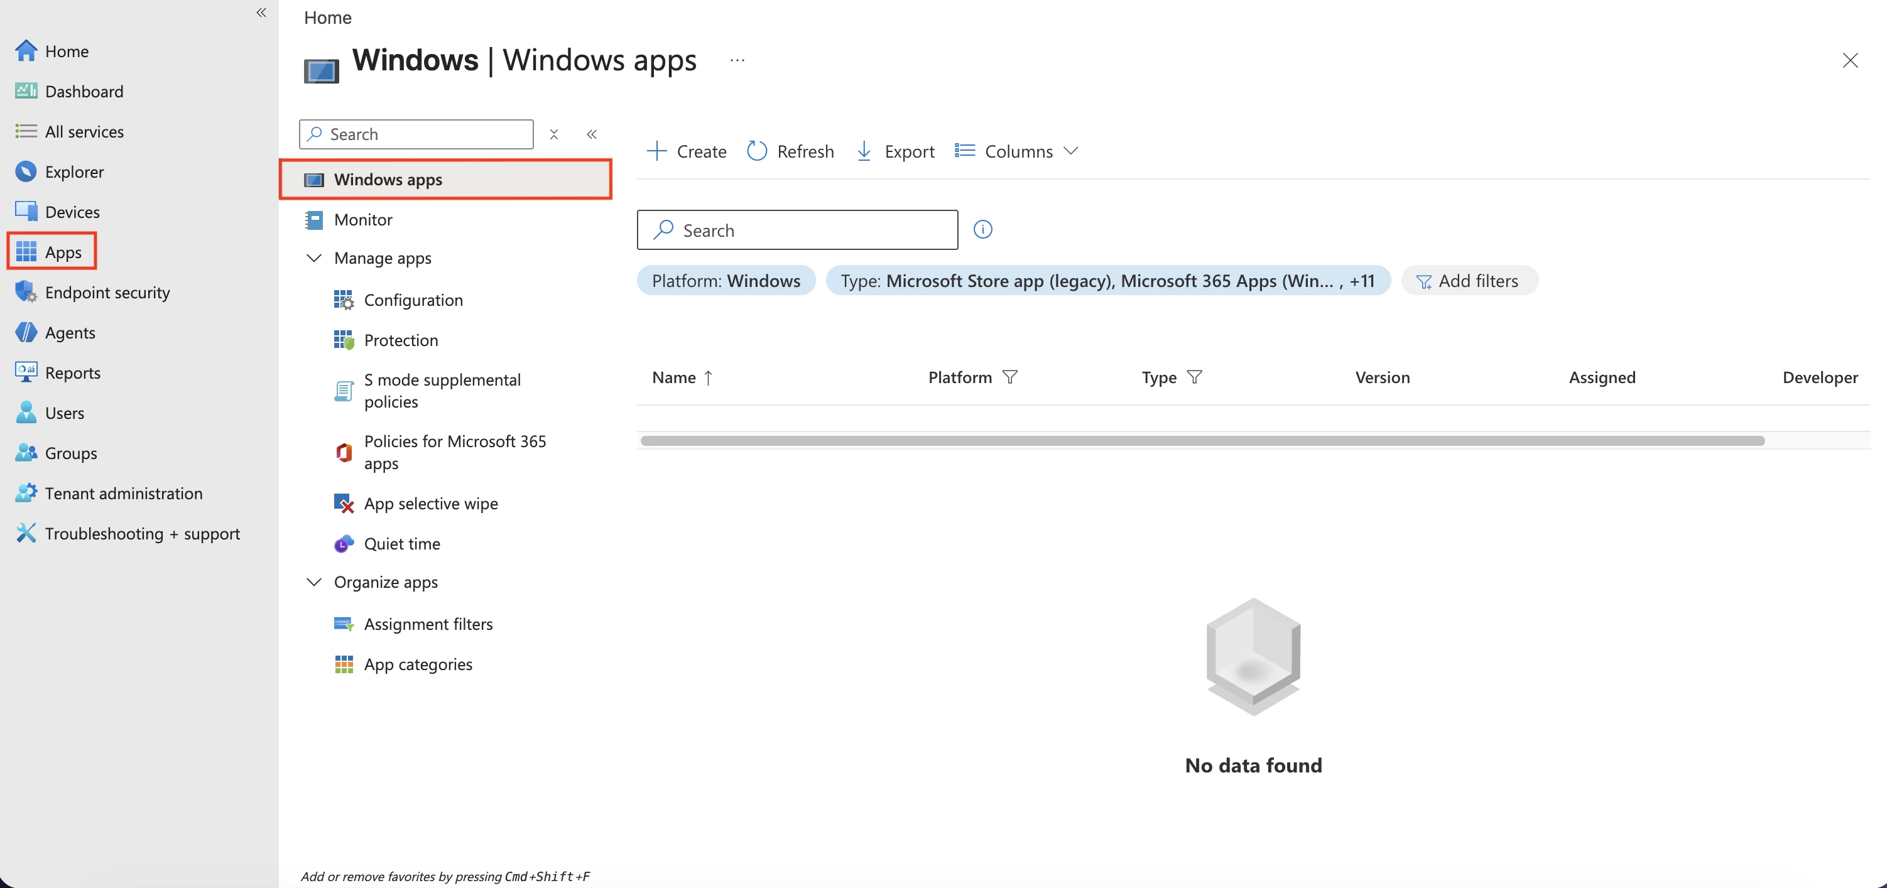Screen dimensions: 1887x888
Task: Go to Users in the sidebar
Action: [x=49, y=414]
